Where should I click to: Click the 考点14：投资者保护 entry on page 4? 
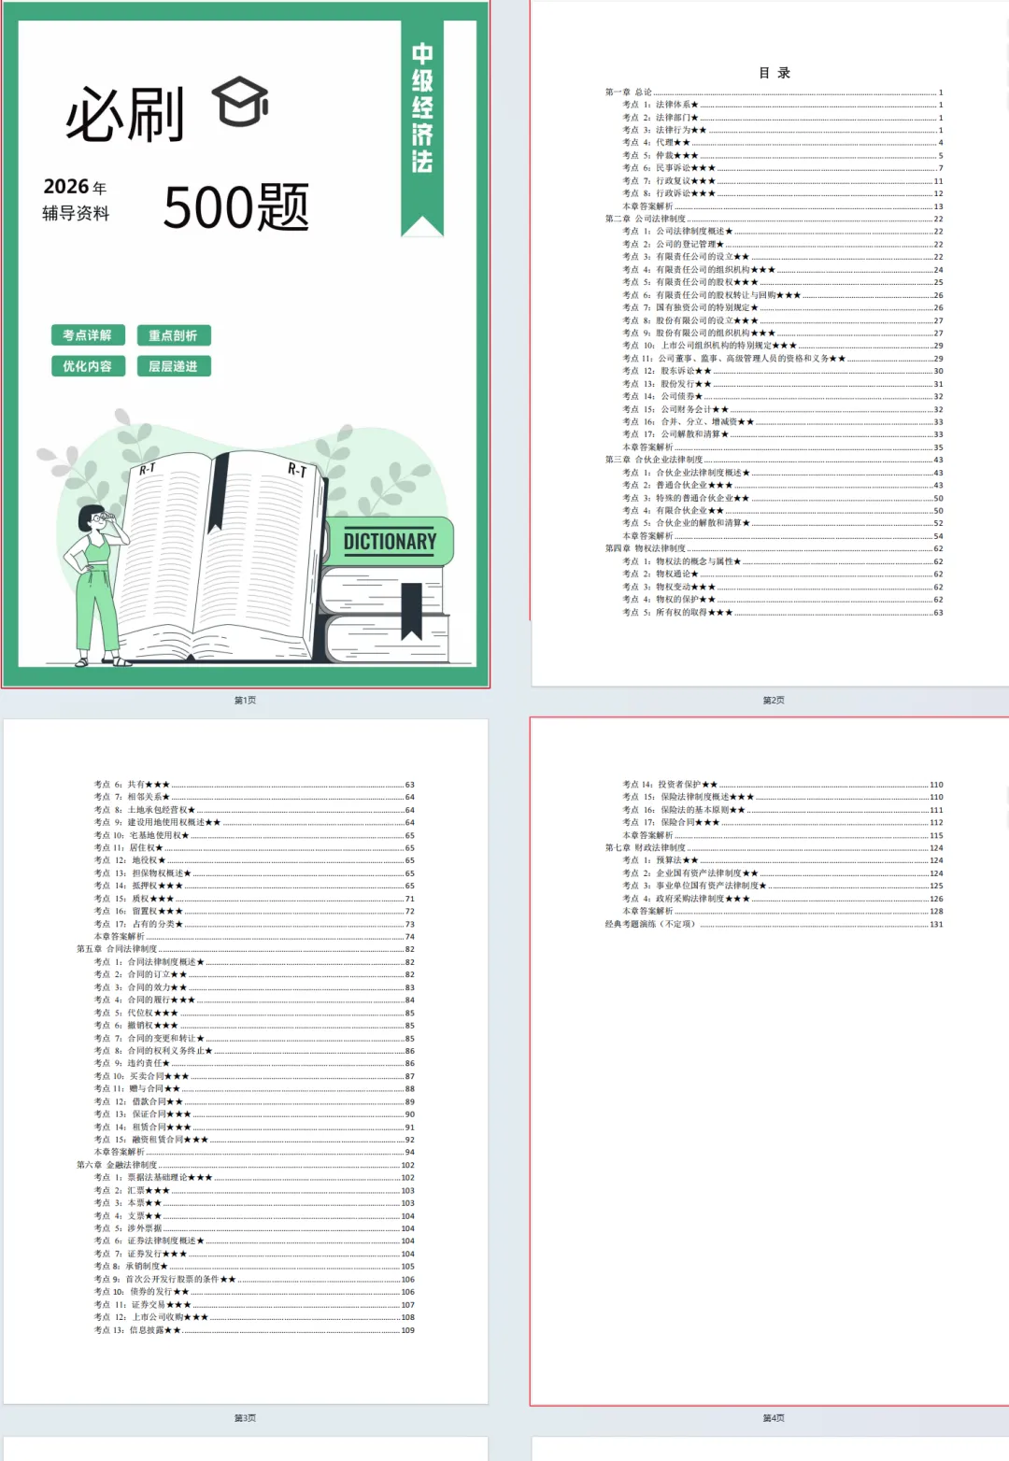[783, 785]
